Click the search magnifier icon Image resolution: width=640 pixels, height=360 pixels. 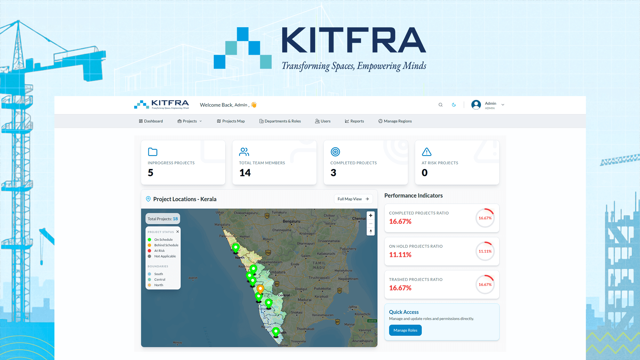(441, 105)
